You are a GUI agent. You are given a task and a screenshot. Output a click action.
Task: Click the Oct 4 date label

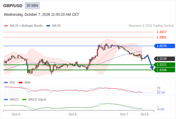tap(16, 114)
